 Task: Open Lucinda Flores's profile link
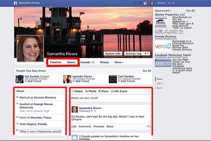click(x=82, y=76)
